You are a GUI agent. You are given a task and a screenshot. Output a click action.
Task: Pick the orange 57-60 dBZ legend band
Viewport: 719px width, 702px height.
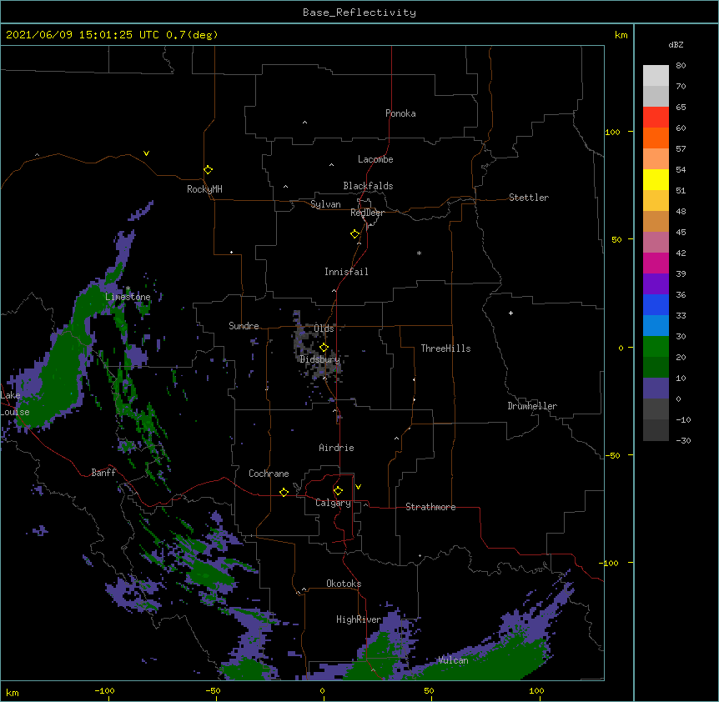pyautogui.click(x=656, y=138)
